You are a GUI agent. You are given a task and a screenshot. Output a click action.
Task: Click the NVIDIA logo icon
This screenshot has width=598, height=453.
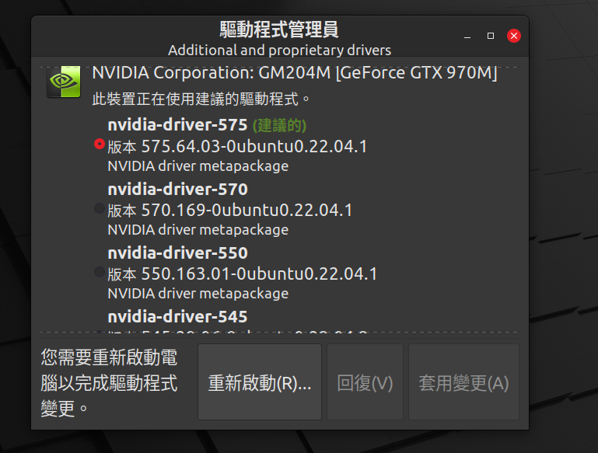pyautogui.click(x=64, y=82)
